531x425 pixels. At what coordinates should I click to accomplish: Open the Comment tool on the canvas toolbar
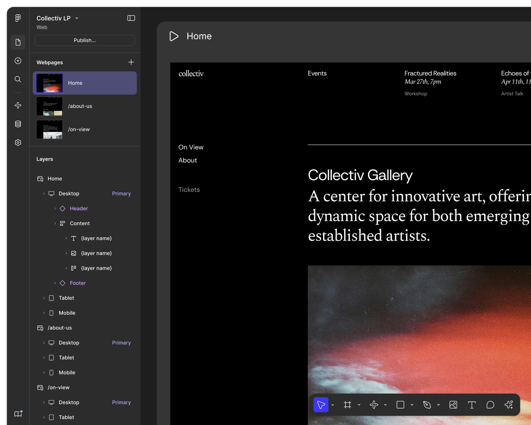490,405
